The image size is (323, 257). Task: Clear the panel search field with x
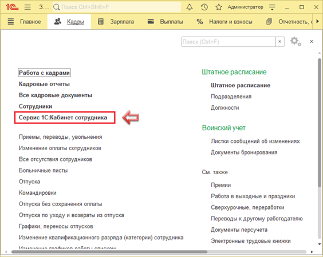tap(279, 42)
